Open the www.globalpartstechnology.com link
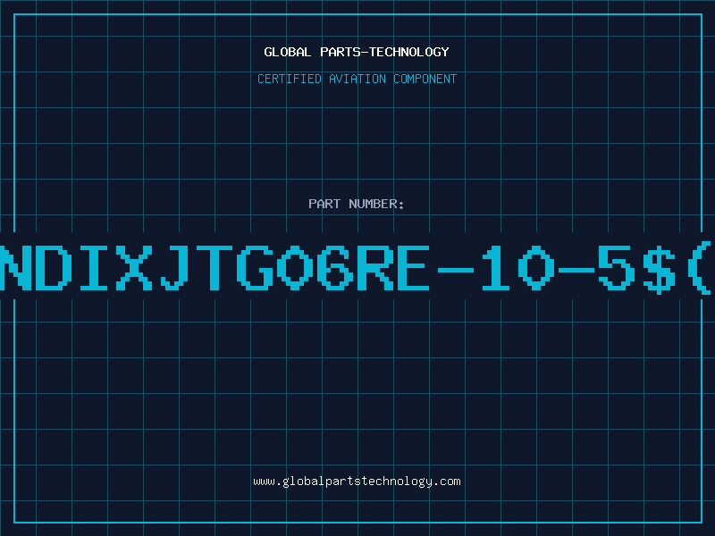 357,482
